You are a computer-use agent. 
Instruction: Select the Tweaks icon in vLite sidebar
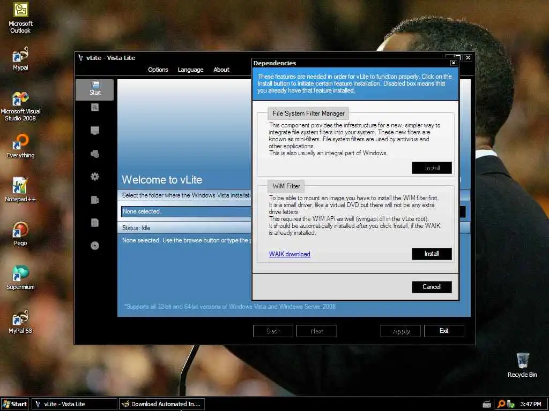pos(94,154)
